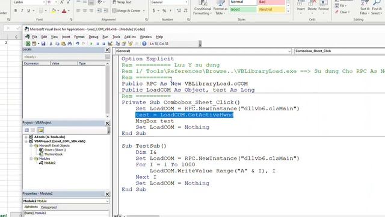Save the VBA project with the floppy icon
The image size is (385, 217).
tap(43, 44)
